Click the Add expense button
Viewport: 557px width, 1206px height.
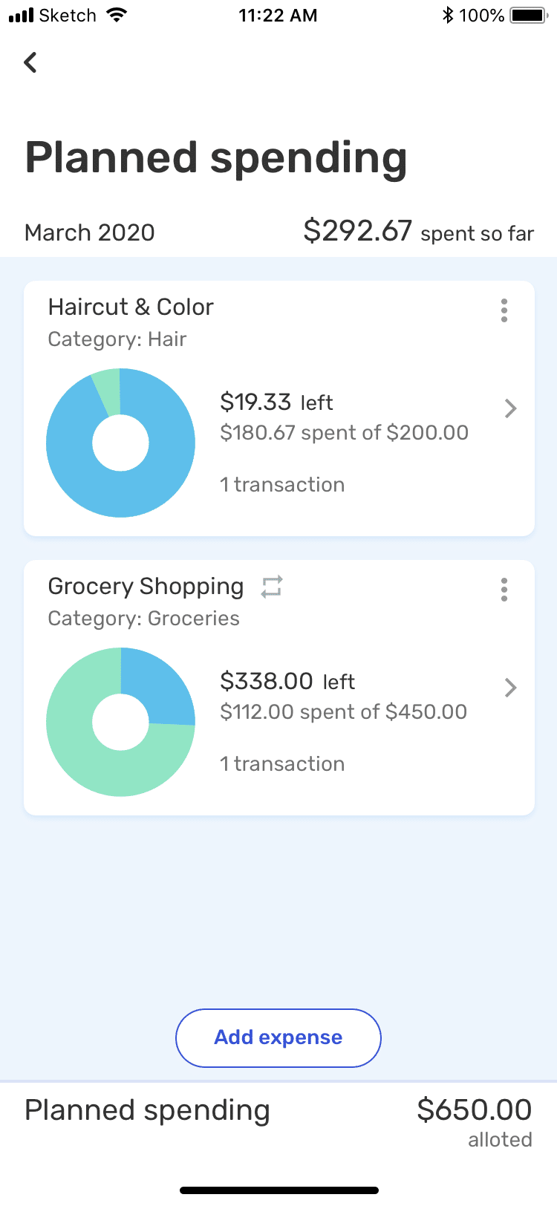[278, 1037]
